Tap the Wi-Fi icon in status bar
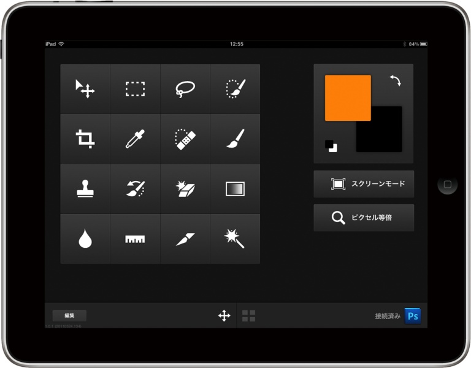The width and height of the screenshot is (471, 368). [61, 44]
